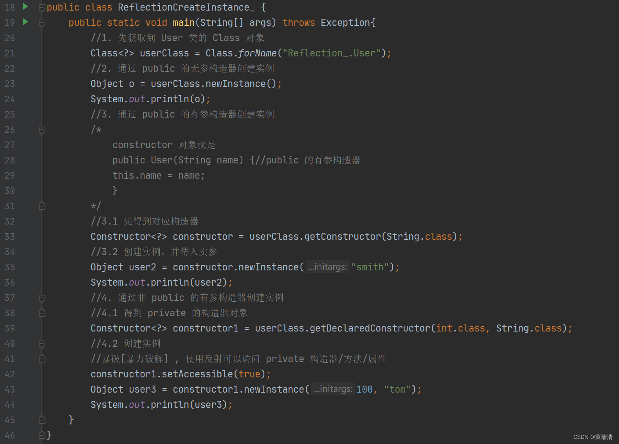Click the class closing fold marker line 46
This screenshot has height=444, width=619.
[x=42, y=435]
